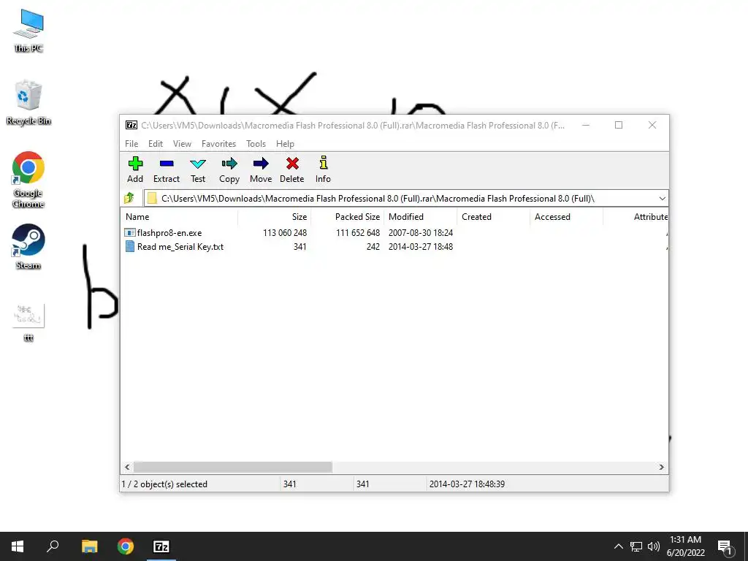Select the Read me_Serial Key.txt file icon
The width and height of the screenshot is (748, 561).
pos(130,246)
